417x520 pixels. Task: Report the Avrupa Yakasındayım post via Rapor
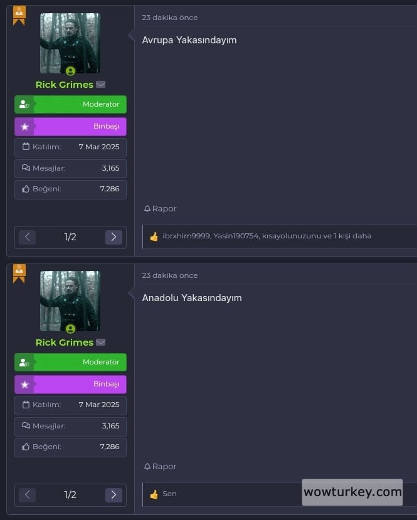click(160, 209)
